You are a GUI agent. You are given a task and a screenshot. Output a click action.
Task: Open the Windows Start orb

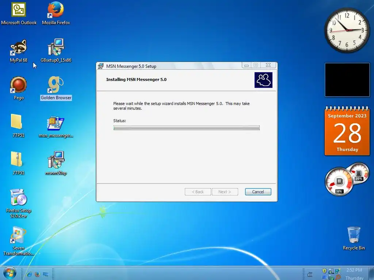10,273
